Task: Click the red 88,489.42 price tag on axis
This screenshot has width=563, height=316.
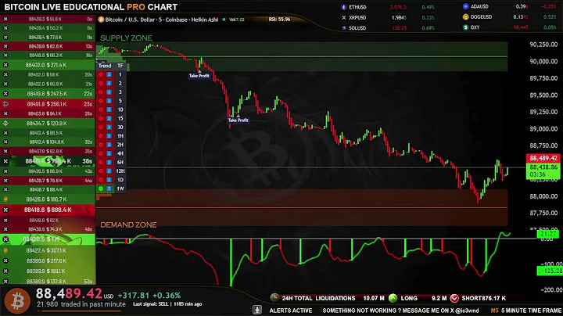Action: (543, 158)
